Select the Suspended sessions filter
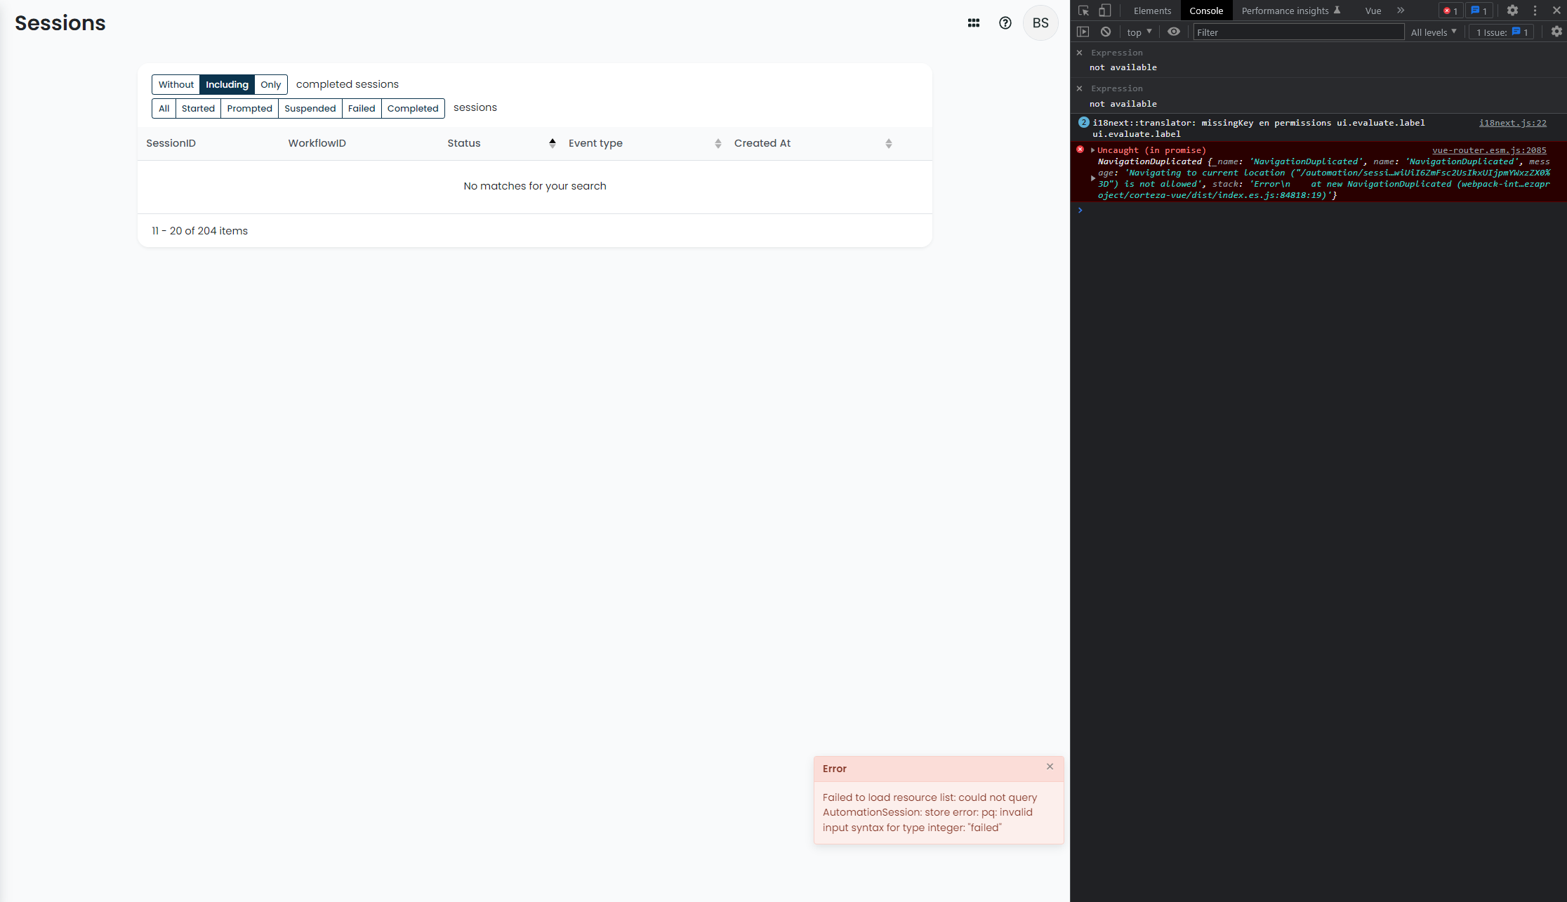 click(x=310, y=108)
